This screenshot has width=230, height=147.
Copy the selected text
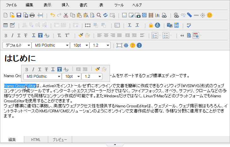(72, 15)
